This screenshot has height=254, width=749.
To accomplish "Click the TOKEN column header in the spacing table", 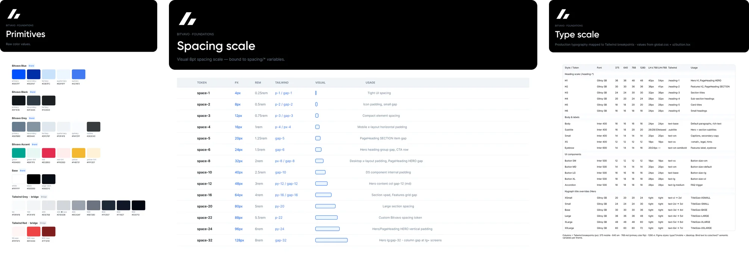I will pyautogui.click(x=202, y=82).
